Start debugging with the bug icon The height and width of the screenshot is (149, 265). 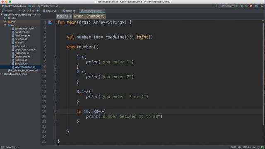pyautogui.click(x=242, y=6)
